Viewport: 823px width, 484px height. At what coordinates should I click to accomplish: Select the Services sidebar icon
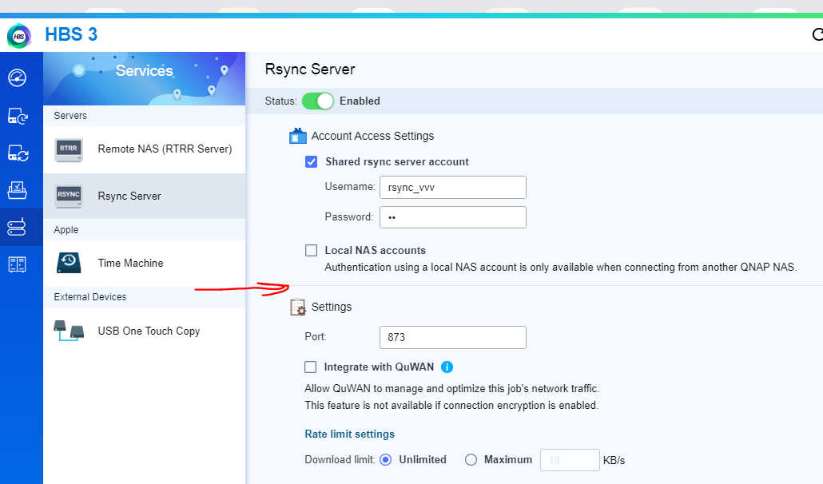click(18, 228)
